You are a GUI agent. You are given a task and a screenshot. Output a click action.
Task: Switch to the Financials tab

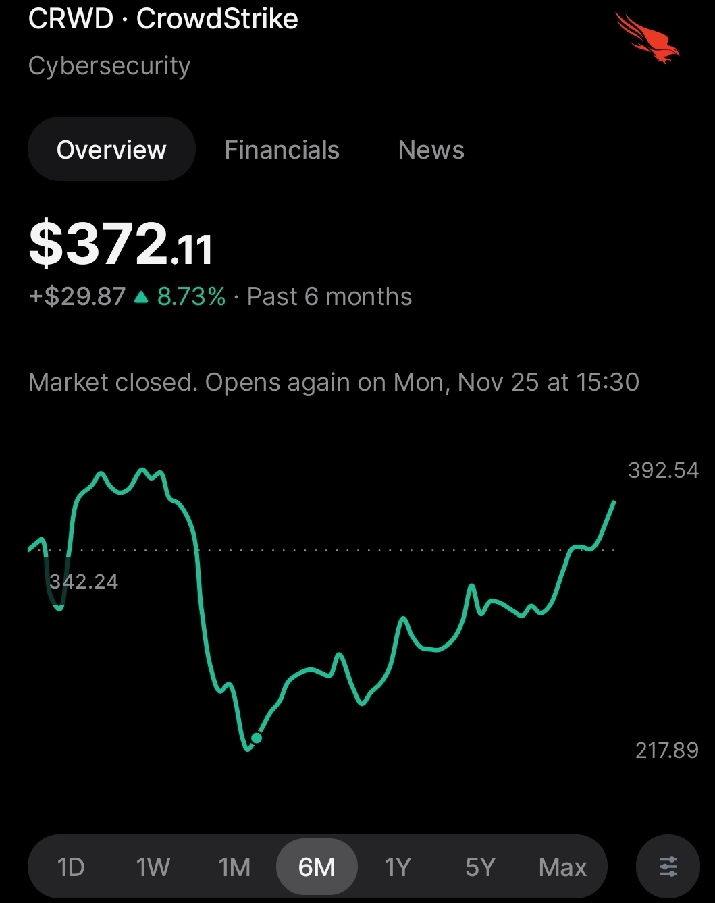[282, 150]
